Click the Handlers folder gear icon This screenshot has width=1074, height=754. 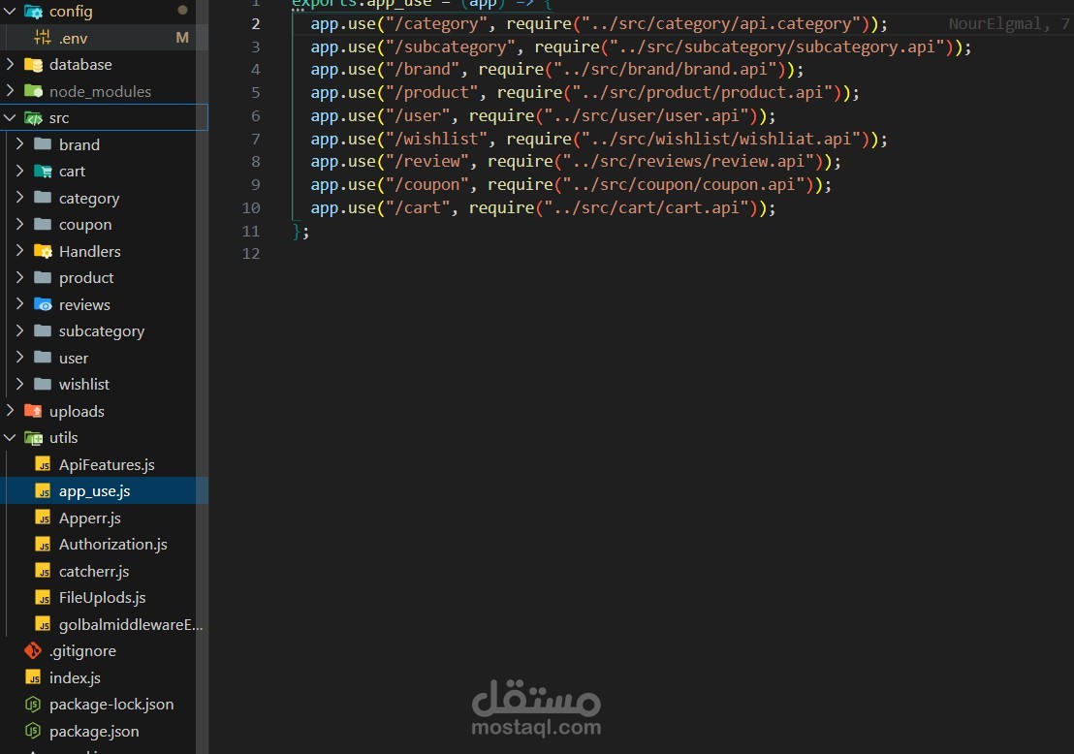click(43, 251)
